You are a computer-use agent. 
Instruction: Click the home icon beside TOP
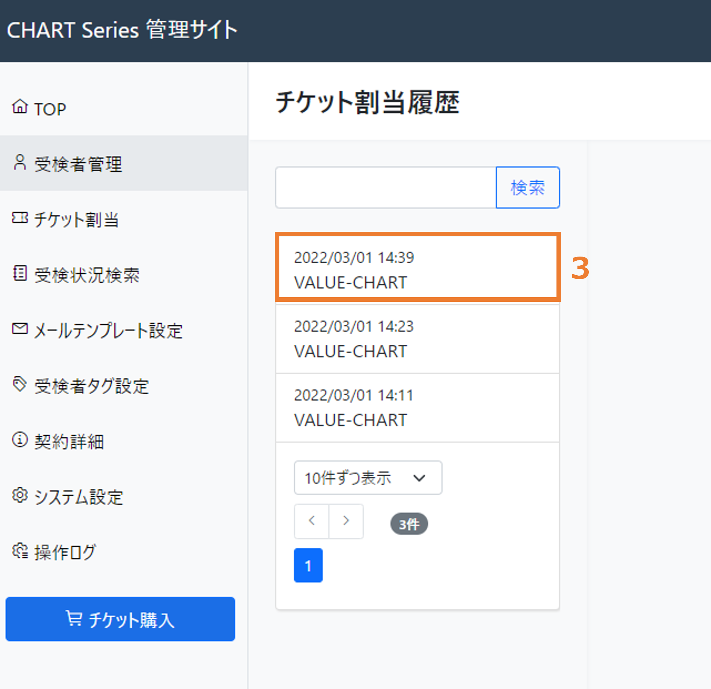tap(20, 106)
